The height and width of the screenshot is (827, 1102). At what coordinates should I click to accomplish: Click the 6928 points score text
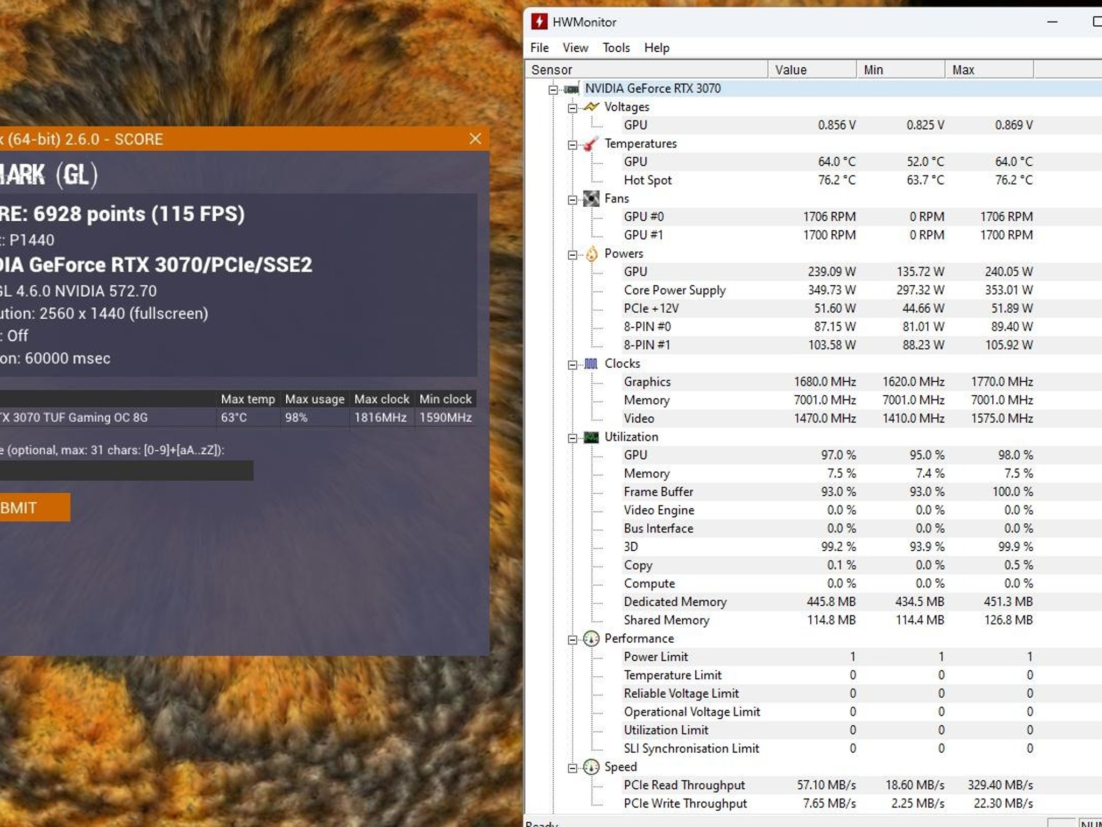pos(90,214)
